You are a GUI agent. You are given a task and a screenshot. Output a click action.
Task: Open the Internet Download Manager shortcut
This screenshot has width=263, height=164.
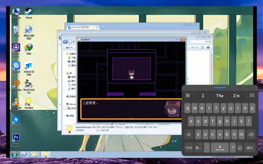tap(29, 49)
